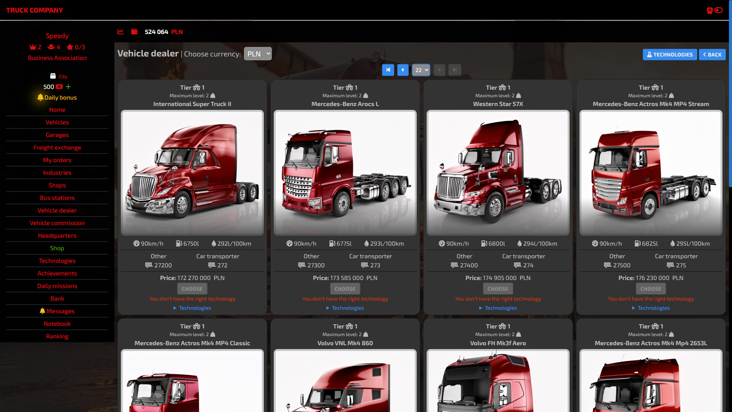Click the BACK button
732x412 pixels.
[712, 55]
